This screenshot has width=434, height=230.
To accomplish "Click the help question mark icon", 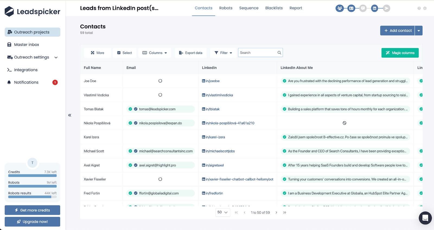I will (x=419, y=8).
